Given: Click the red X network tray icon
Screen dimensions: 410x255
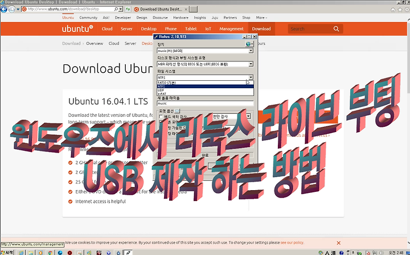Looking at the screenshot, I should 368,253.
